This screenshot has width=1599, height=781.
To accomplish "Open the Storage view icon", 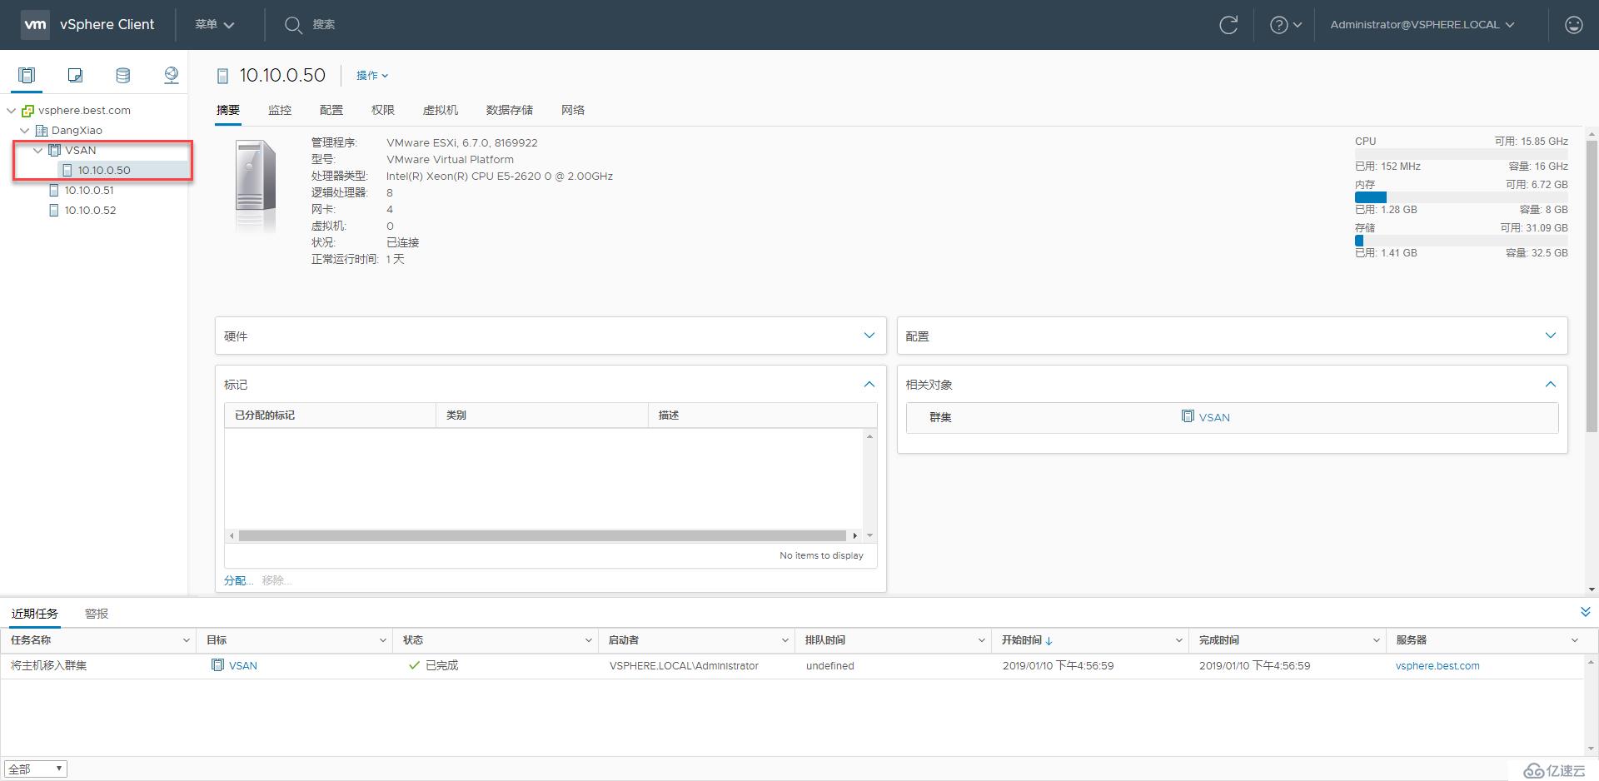I will (x=123, y=76).
